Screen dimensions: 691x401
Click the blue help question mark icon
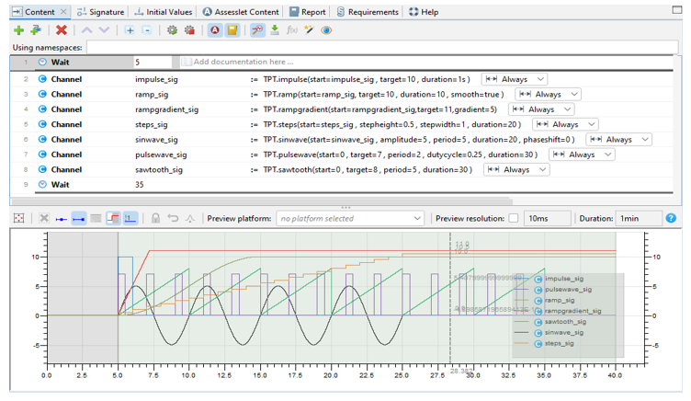point(671,218)
